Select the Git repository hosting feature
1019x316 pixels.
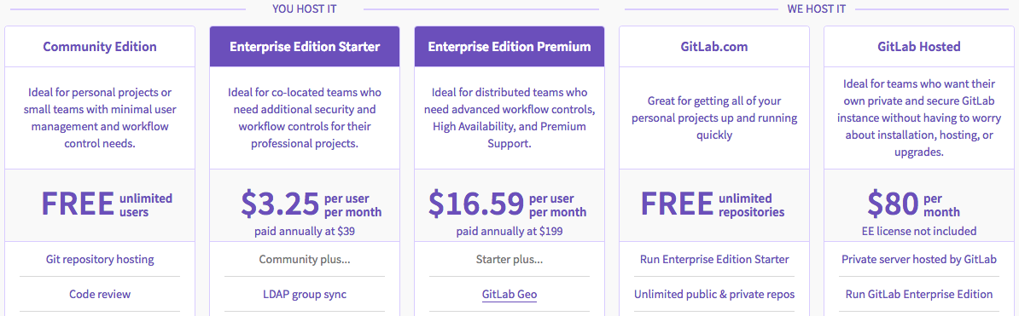click(x=100, y=259)
